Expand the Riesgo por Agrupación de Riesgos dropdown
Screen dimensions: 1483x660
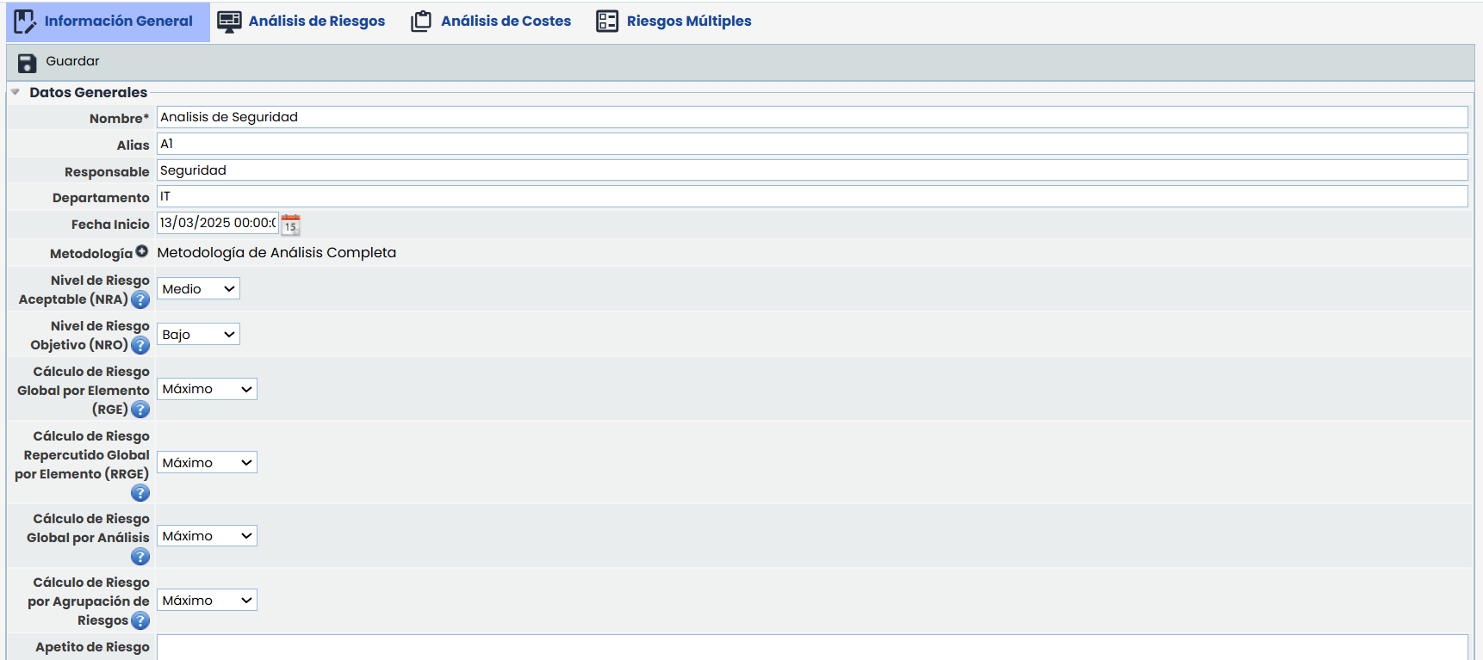tap(207, 601)
